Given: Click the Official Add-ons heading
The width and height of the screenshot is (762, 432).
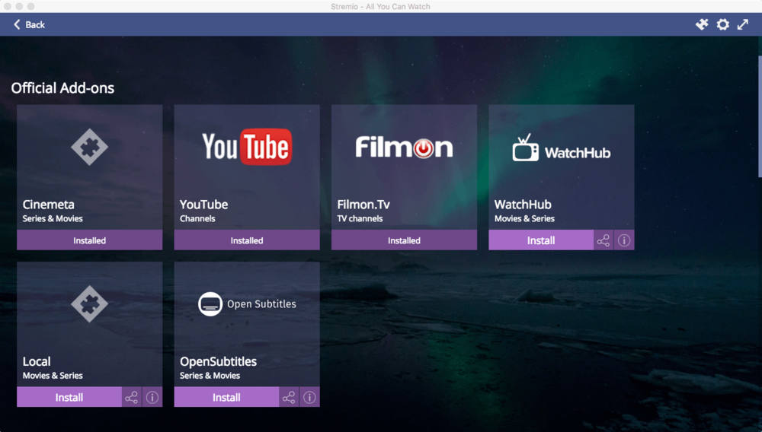Looking at the screenshot, I should (62, 87).
